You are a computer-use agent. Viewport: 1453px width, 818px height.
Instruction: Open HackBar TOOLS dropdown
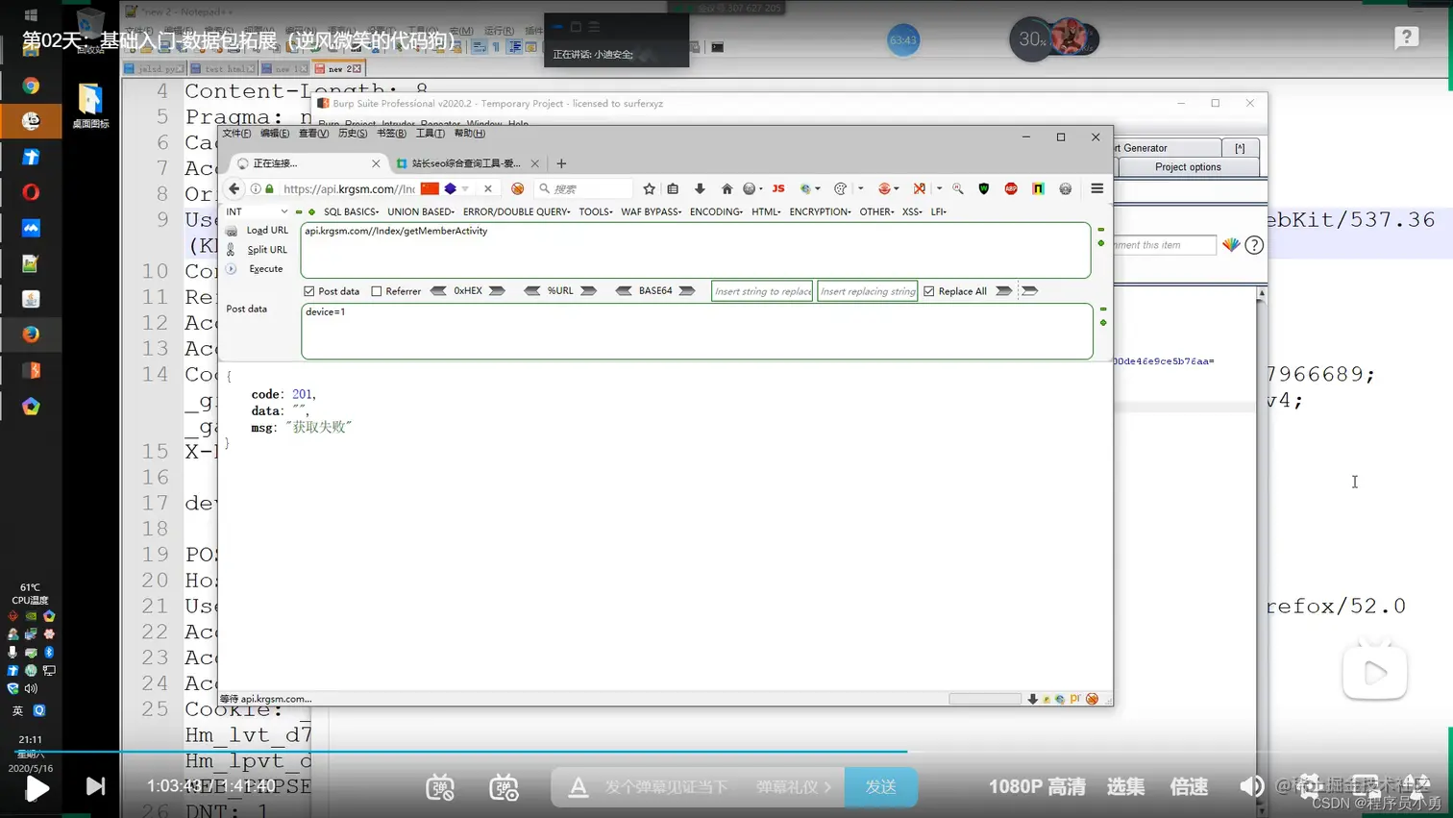(x=596, y=211)
